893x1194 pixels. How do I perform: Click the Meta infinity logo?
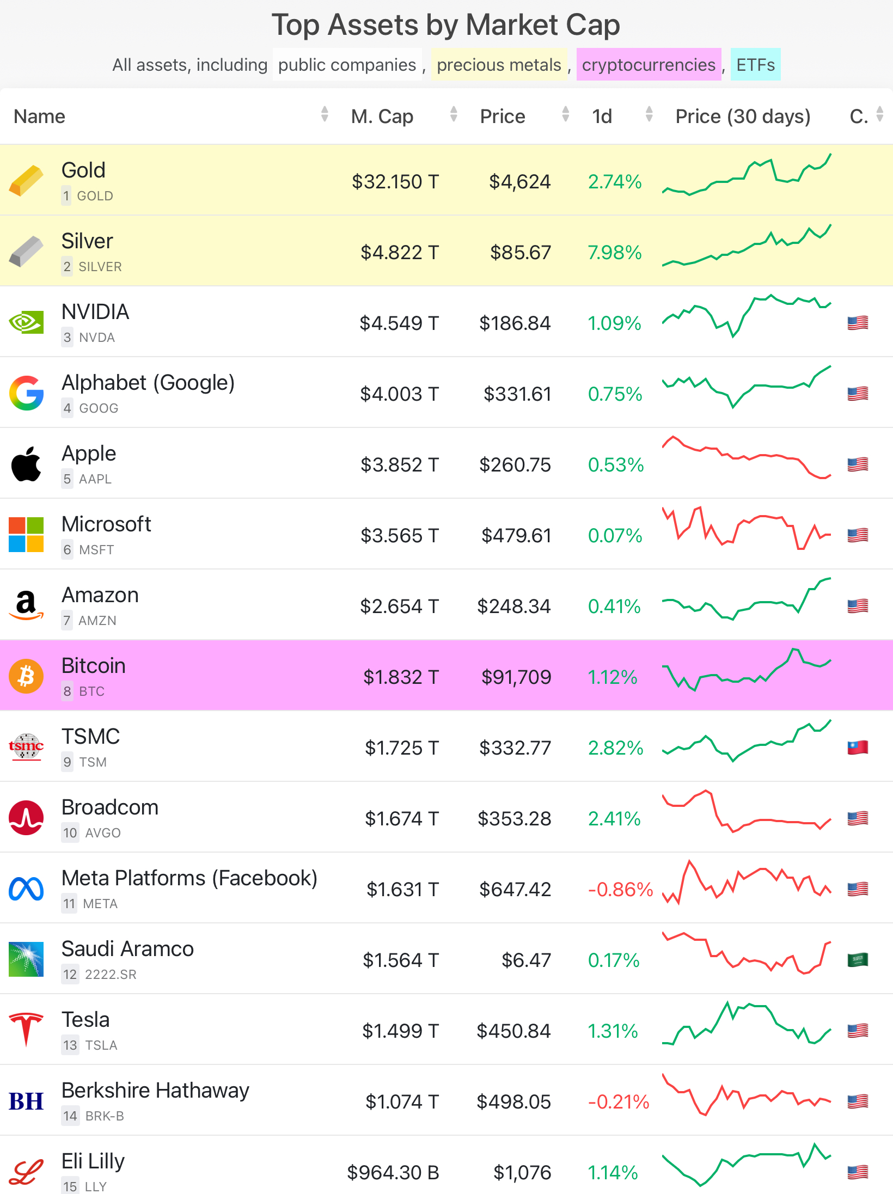(x=26, y=889)
